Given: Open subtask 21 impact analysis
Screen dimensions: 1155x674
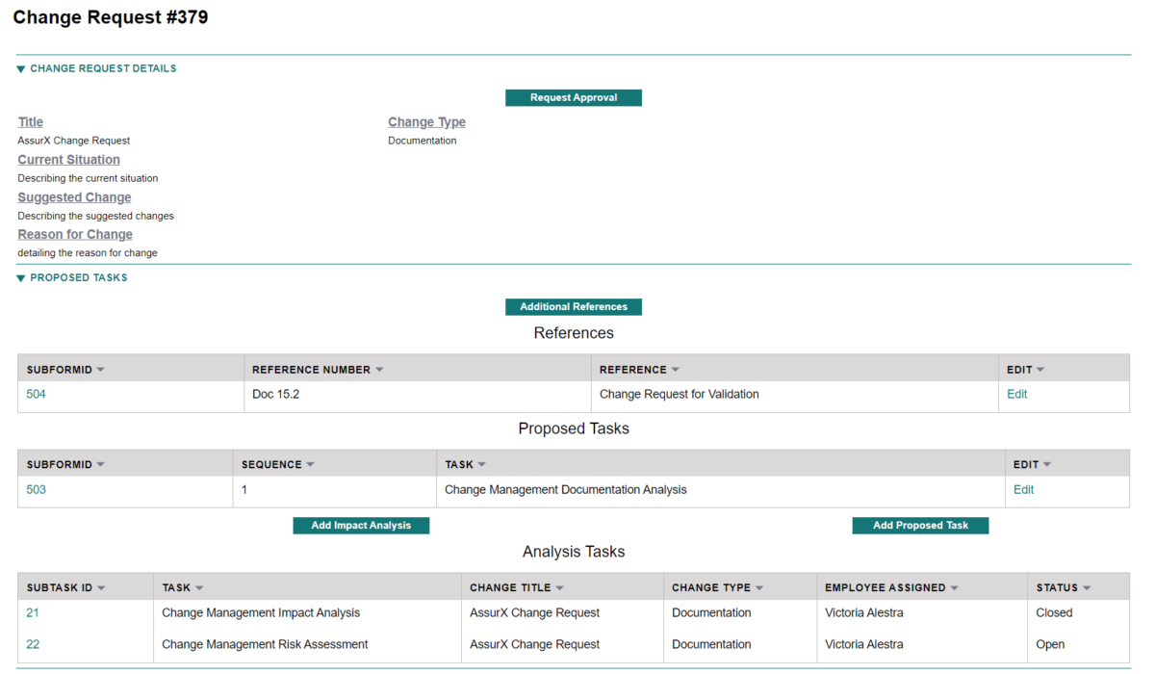Looking at the screenshot, I should tap(33, 612).
